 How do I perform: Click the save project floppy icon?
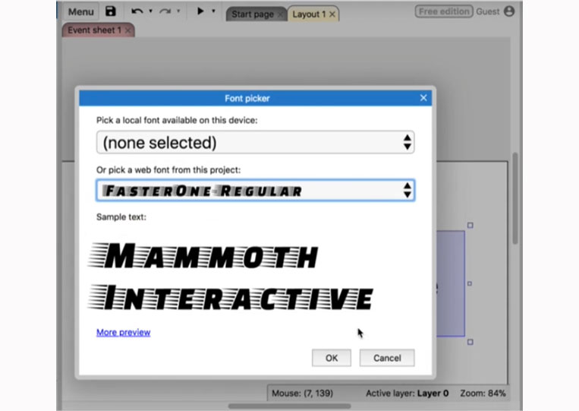(x=110, y=11)
